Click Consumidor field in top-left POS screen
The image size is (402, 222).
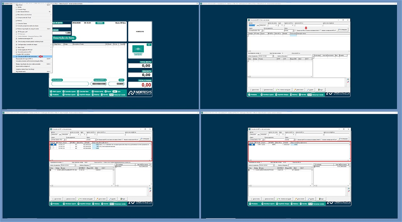(70, 84)
